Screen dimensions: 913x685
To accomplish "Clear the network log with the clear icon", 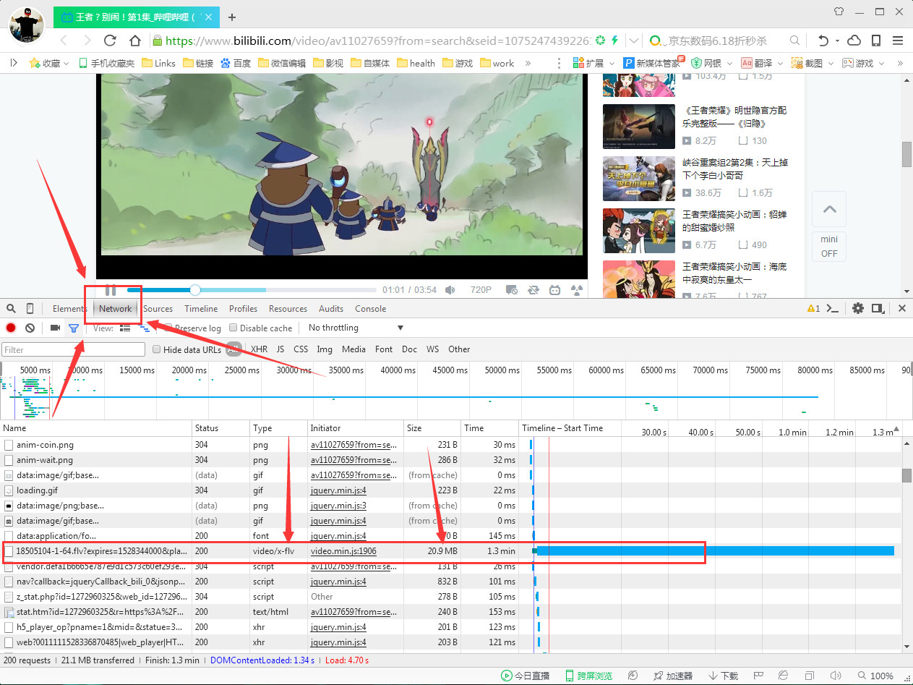I will tap(30, 328).
